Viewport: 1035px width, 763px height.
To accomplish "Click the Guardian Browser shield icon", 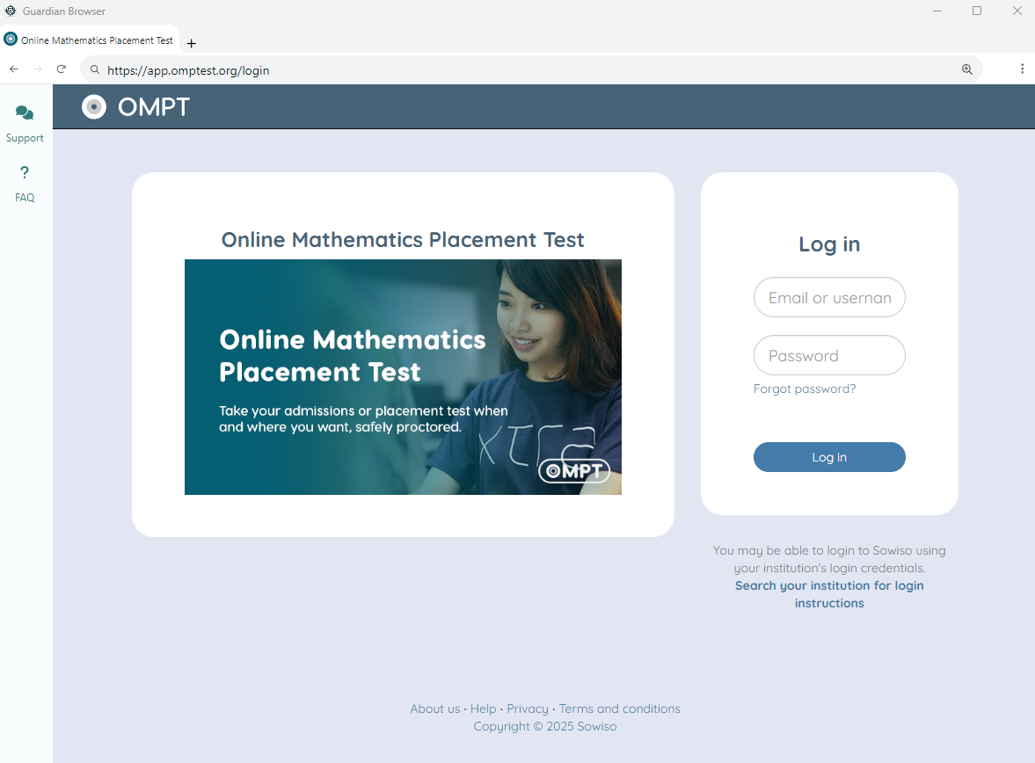I will [x=10, y=11].
